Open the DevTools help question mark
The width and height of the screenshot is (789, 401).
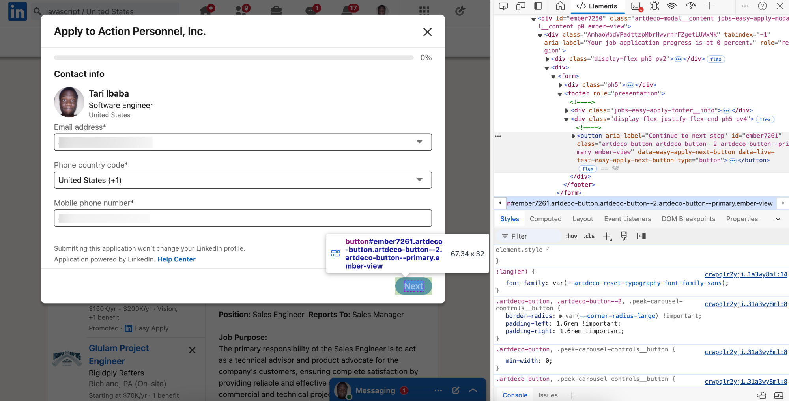click(762, 6)
